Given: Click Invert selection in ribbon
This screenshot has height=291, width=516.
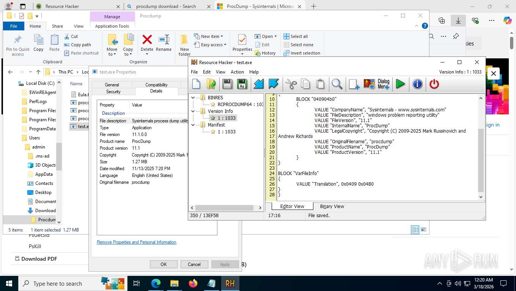Looking at the screenshot, I should tap(302, 53).
